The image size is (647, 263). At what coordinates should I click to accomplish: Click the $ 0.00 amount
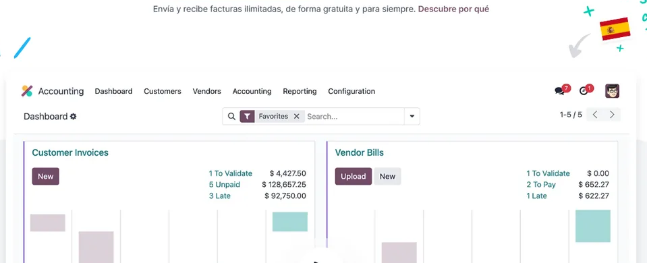598,173
